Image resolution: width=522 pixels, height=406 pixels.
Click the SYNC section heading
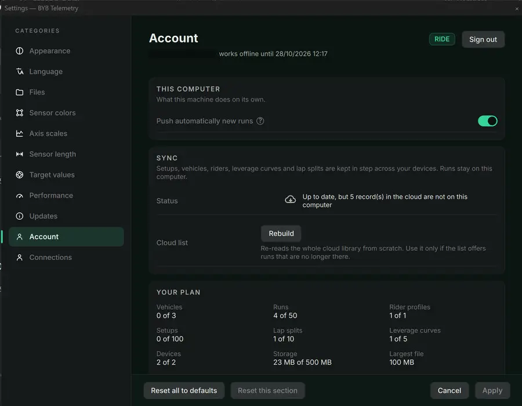point(167,158)
